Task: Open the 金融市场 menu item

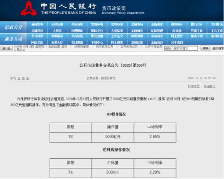Action: (x=137, y=24)
